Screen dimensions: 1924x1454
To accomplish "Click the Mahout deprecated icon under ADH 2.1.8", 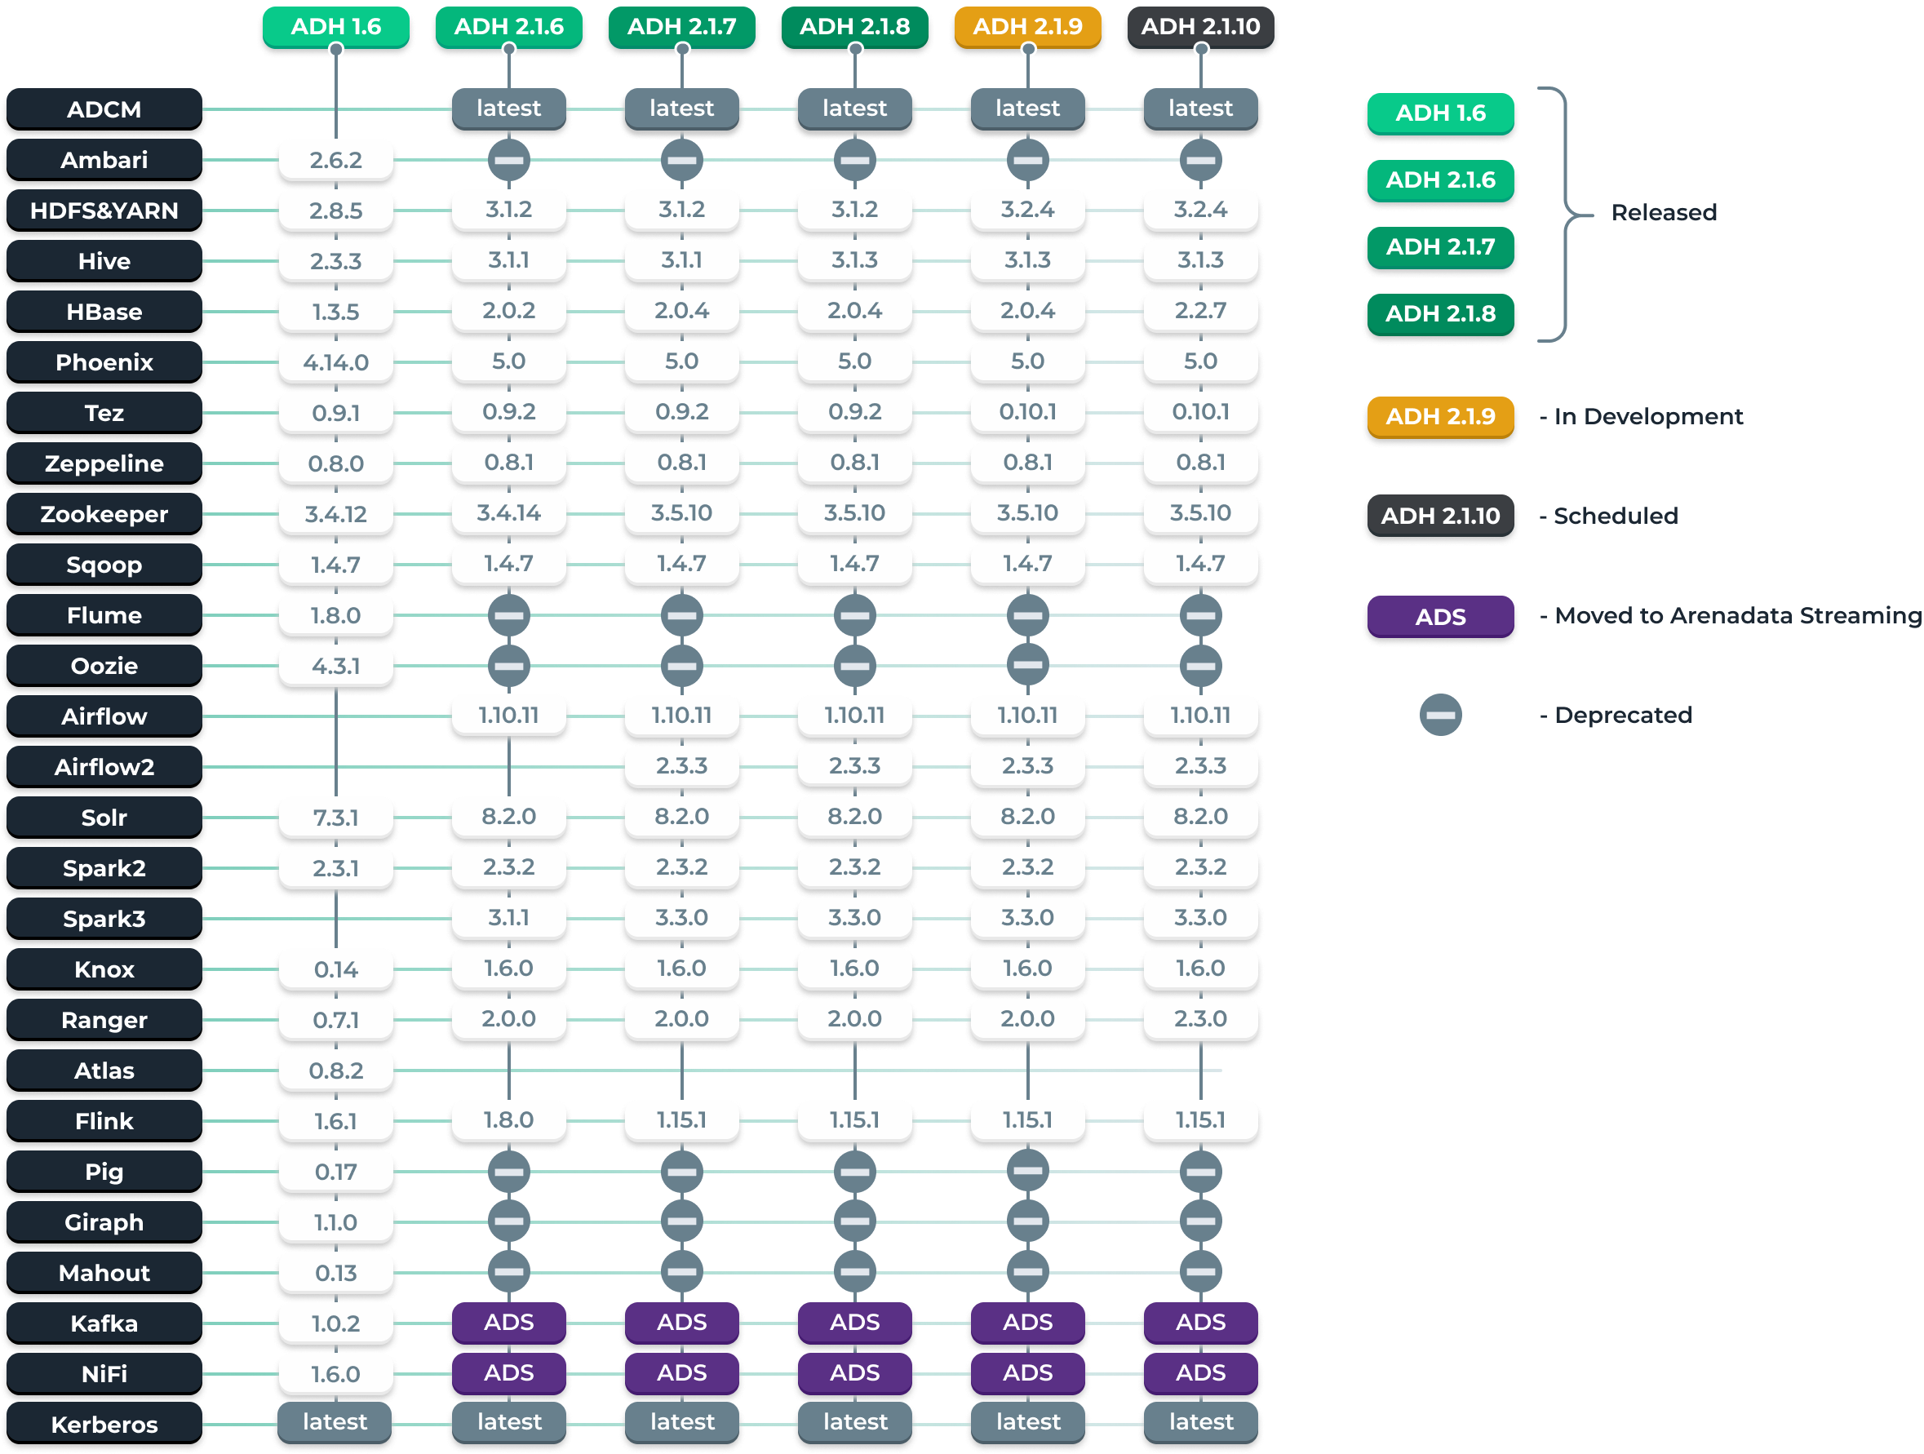I will pyautogui.click(x=854, y=1271).
